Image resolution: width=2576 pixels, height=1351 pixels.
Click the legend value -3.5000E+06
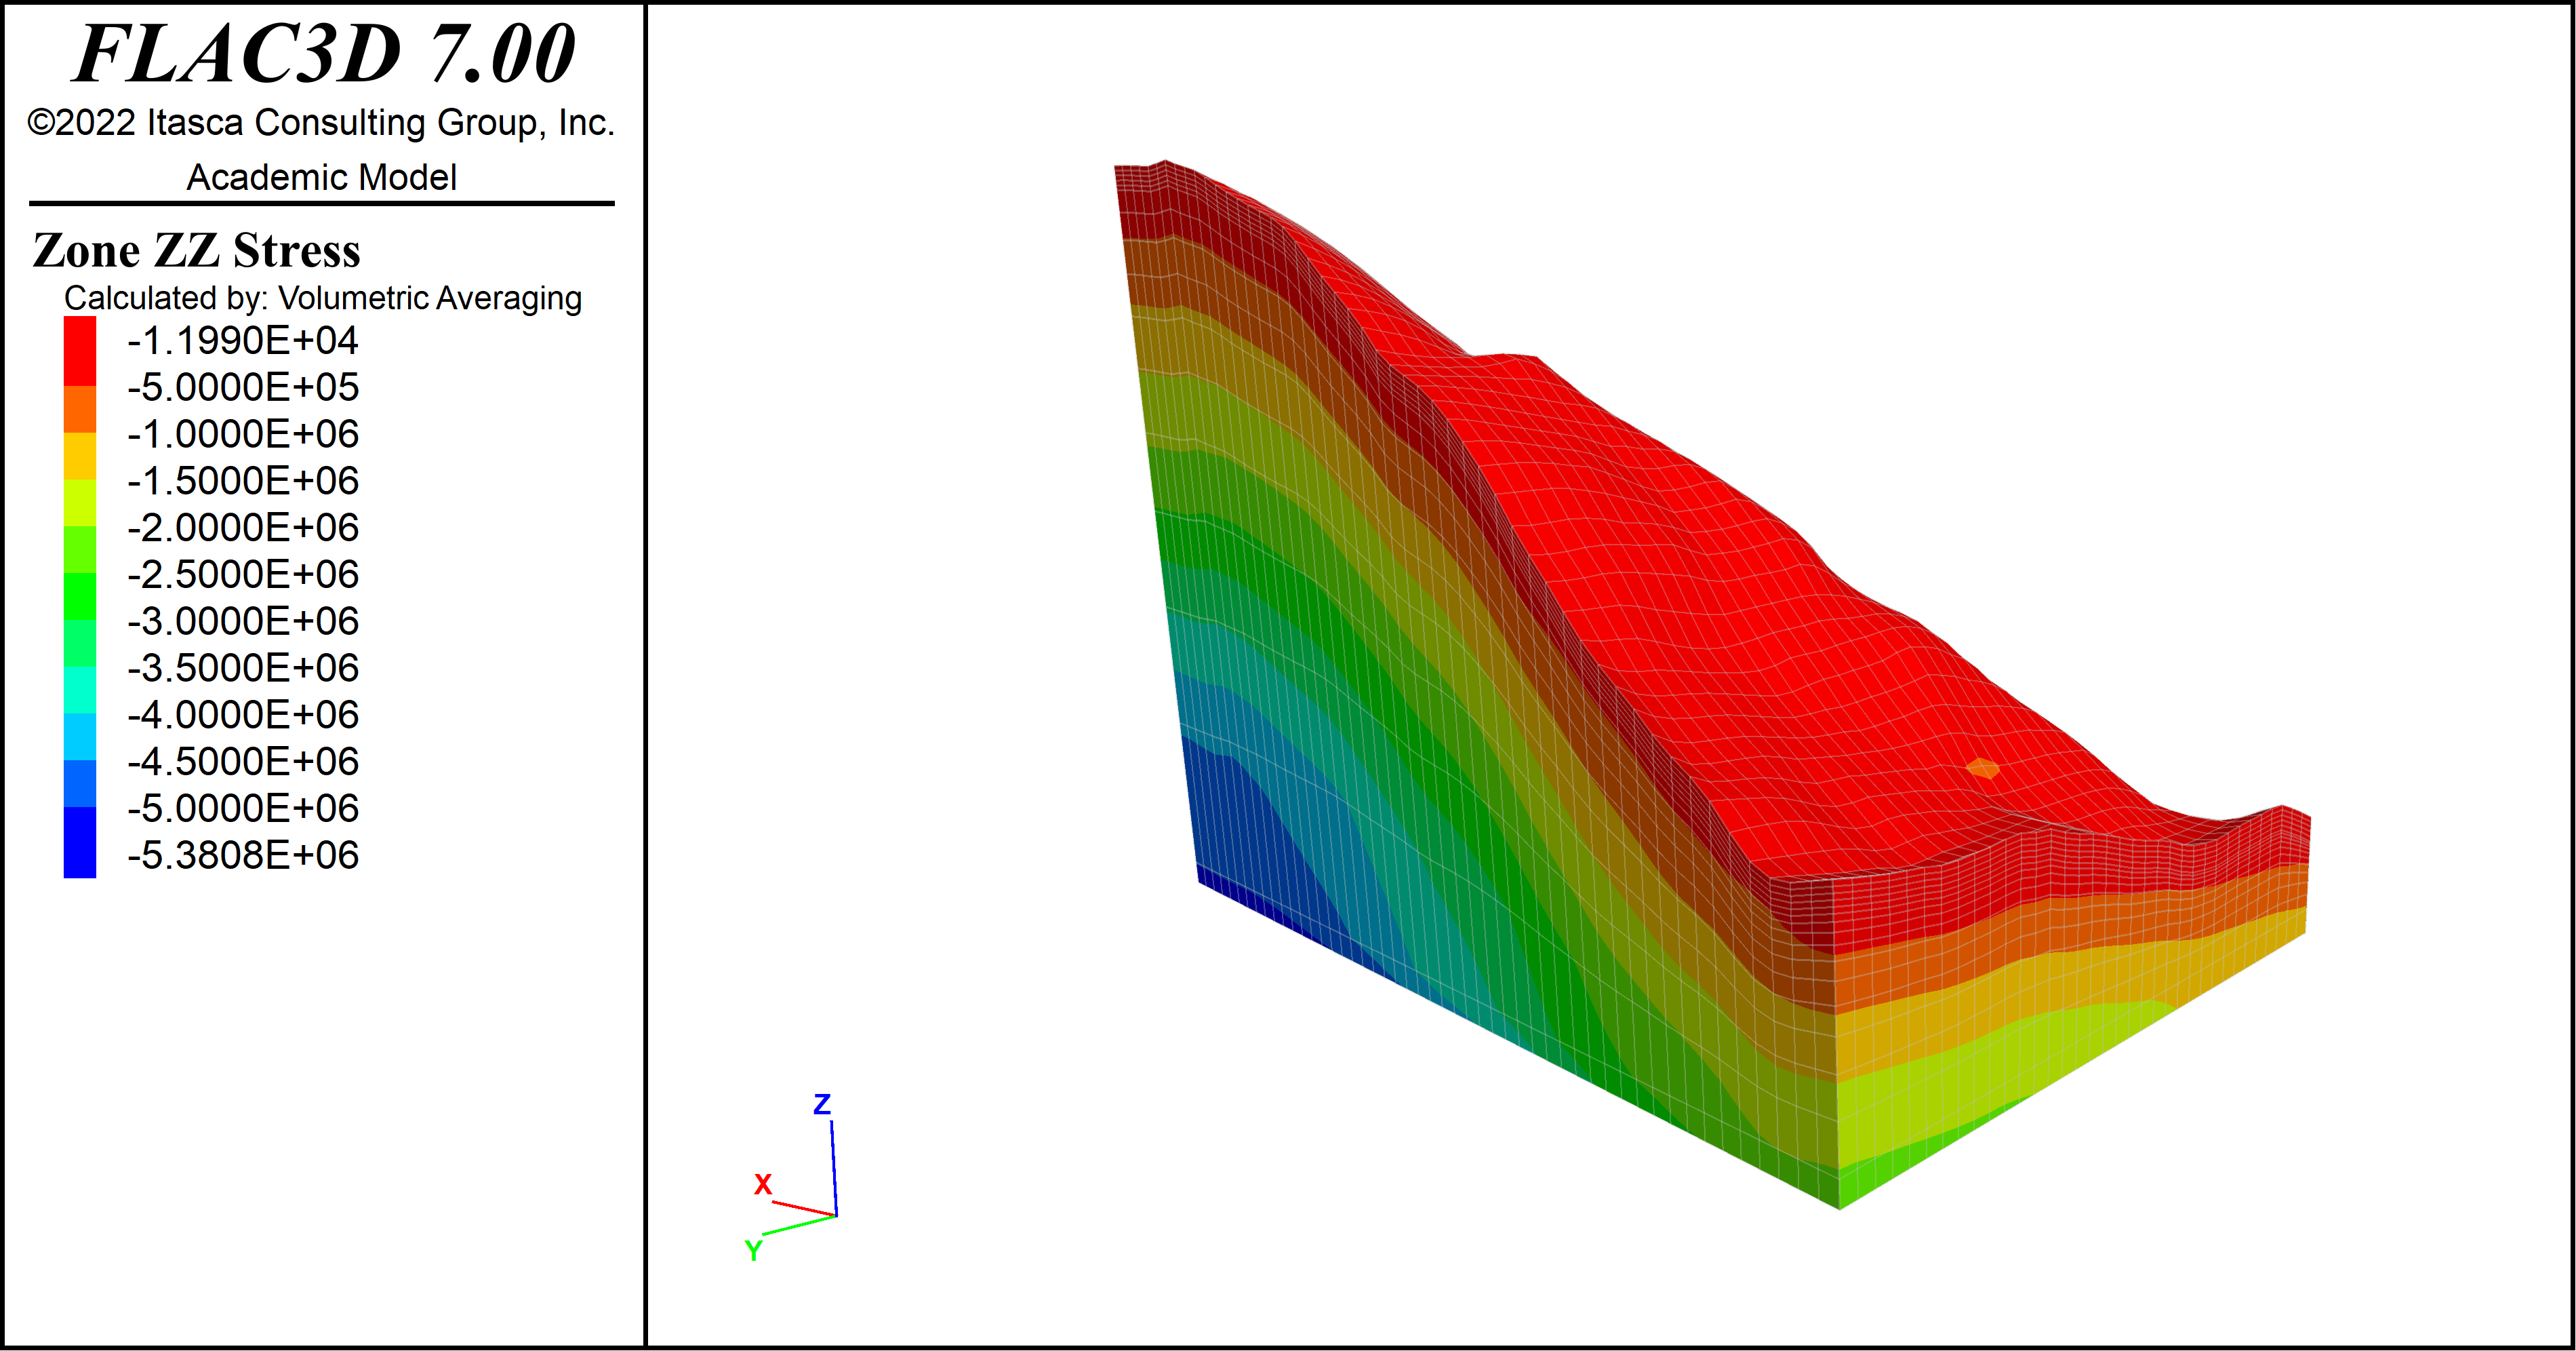243,669
